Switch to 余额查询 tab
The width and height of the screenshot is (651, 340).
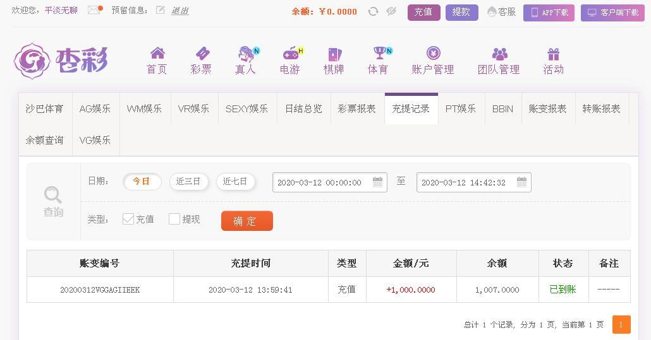click(45, 141)
